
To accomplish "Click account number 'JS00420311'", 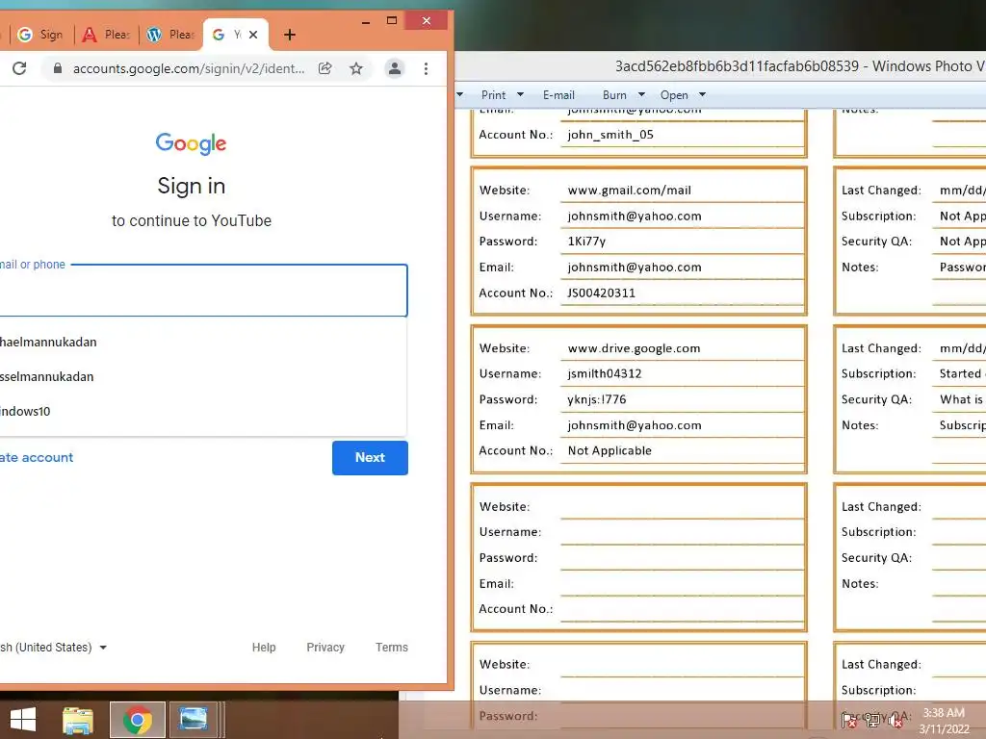I will tap(601, 293).
